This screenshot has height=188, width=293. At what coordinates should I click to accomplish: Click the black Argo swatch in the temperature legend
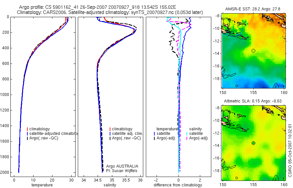(27, 138)
